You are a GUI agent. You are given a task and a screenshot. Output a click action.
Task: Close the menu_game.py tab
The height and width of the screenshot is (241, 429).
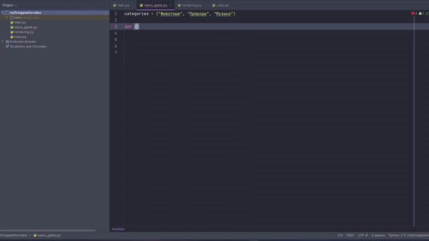point(170,5)
